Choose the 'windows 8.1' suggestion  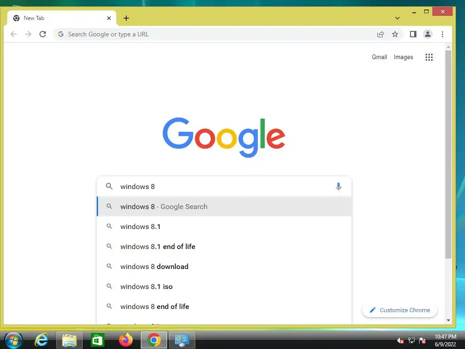[224, 226]
